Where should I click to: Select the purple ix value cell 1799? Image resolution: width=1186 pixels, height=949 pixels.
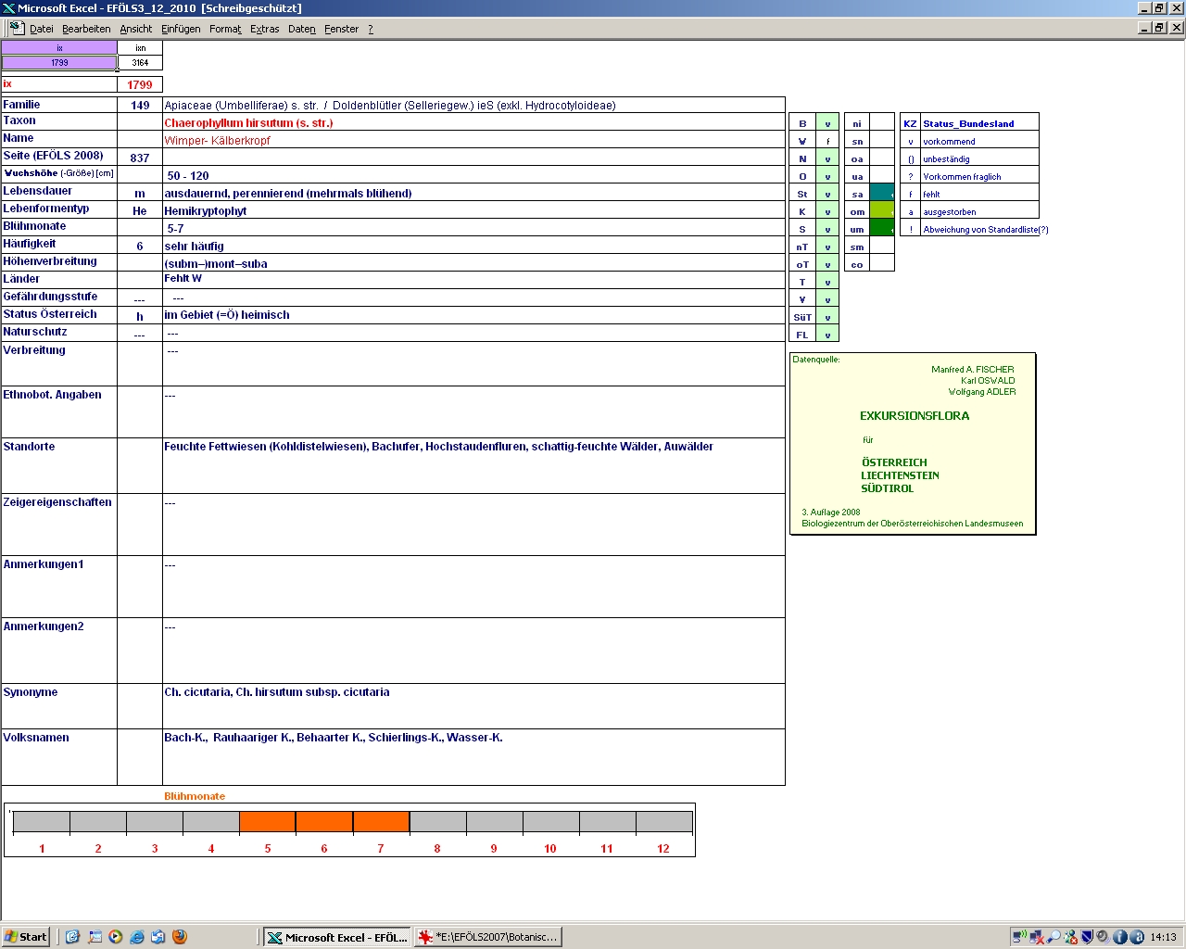point(59,62)
